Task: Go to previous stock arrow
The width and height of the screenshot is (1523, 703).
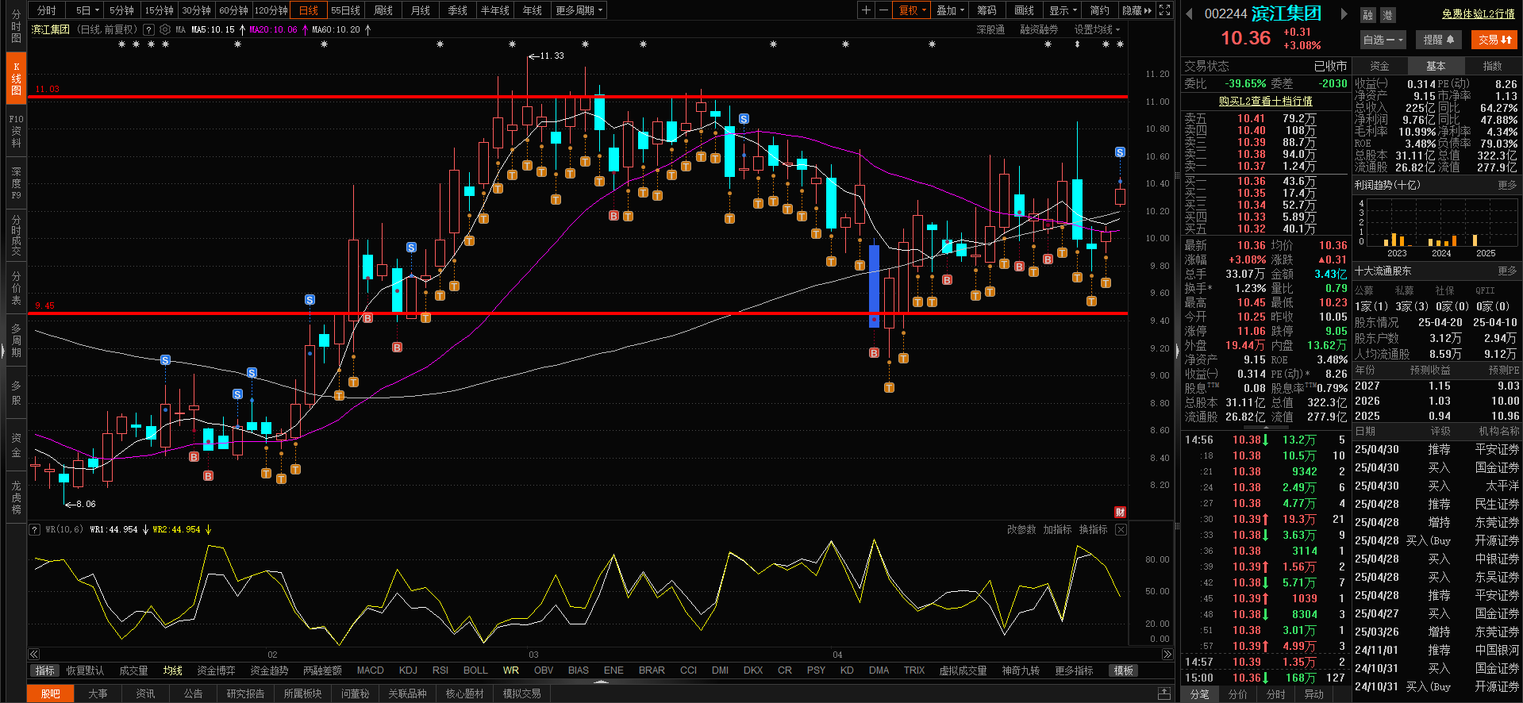Action: coord(1189,14)
